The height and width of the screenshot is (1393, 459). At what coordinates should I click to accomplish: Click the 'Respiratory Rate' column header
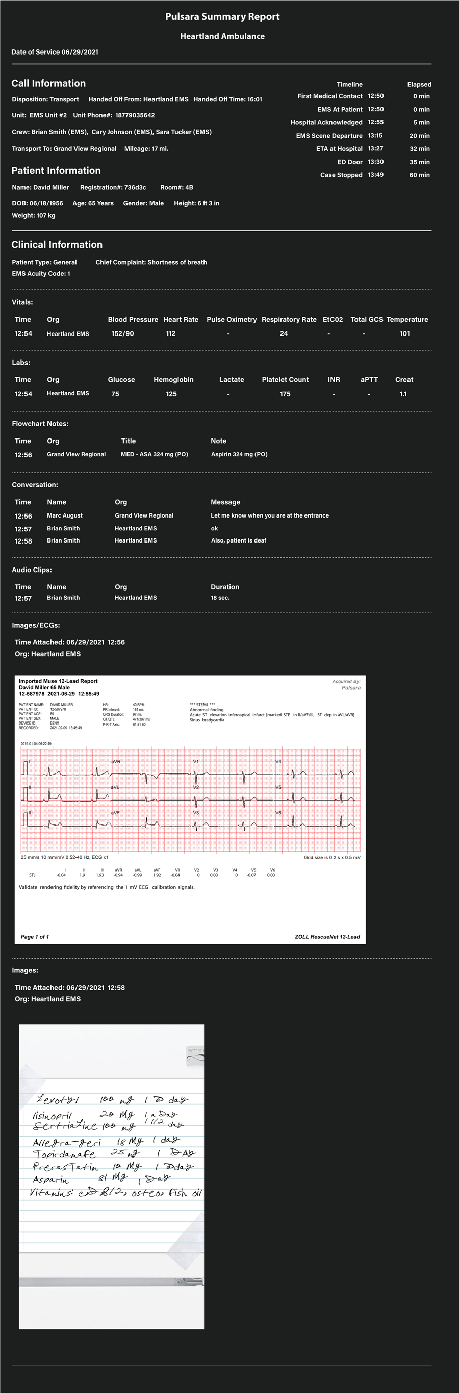click(x=289, y=320)
